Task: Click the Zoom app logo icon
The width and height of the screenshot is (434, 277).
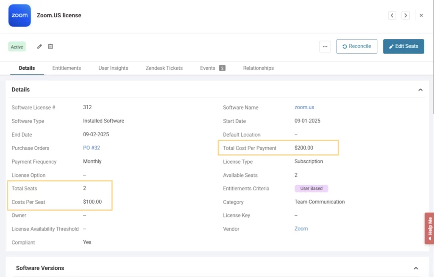Action: pyautogui.click(x=19, y=16)
